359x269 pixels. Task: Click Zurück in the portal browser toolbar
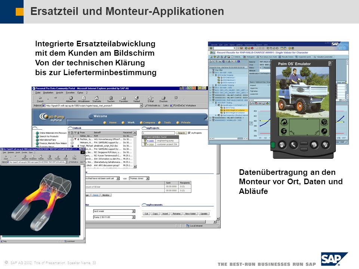point(40,99)
